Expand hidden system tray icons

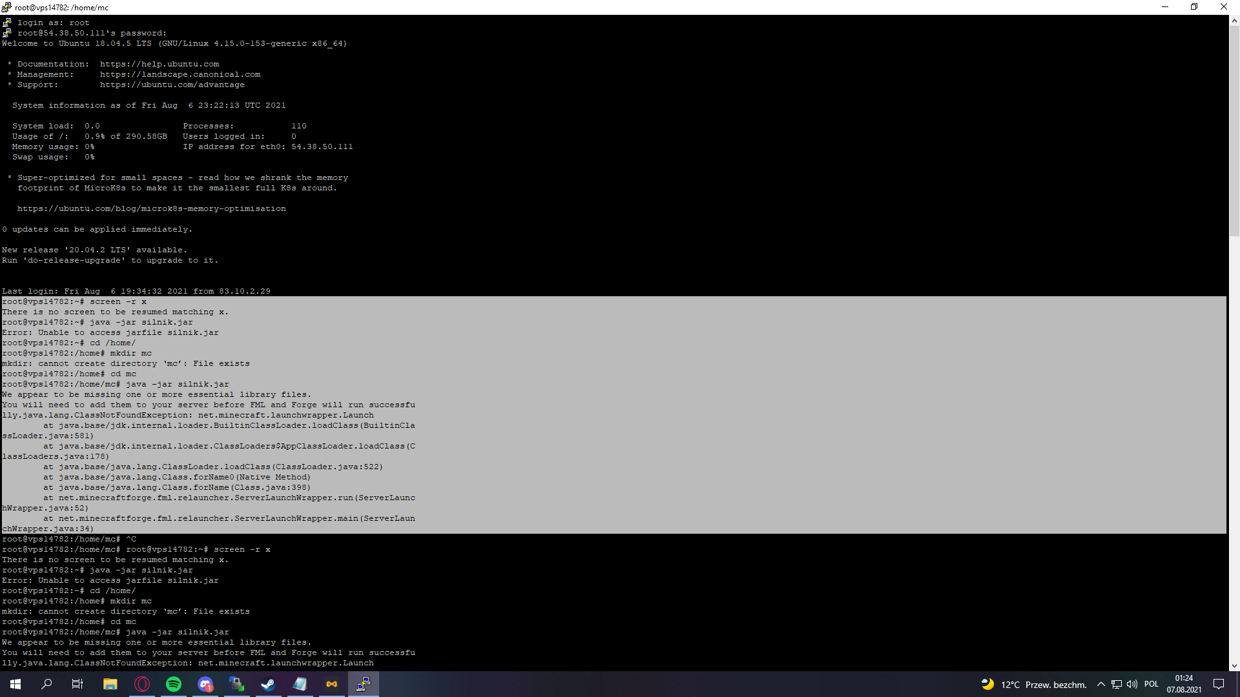tap(1101, 684)
